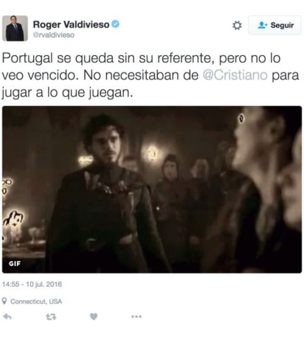Click the Seguir follow button
This screenshot has width=304, height=338.
275,25
